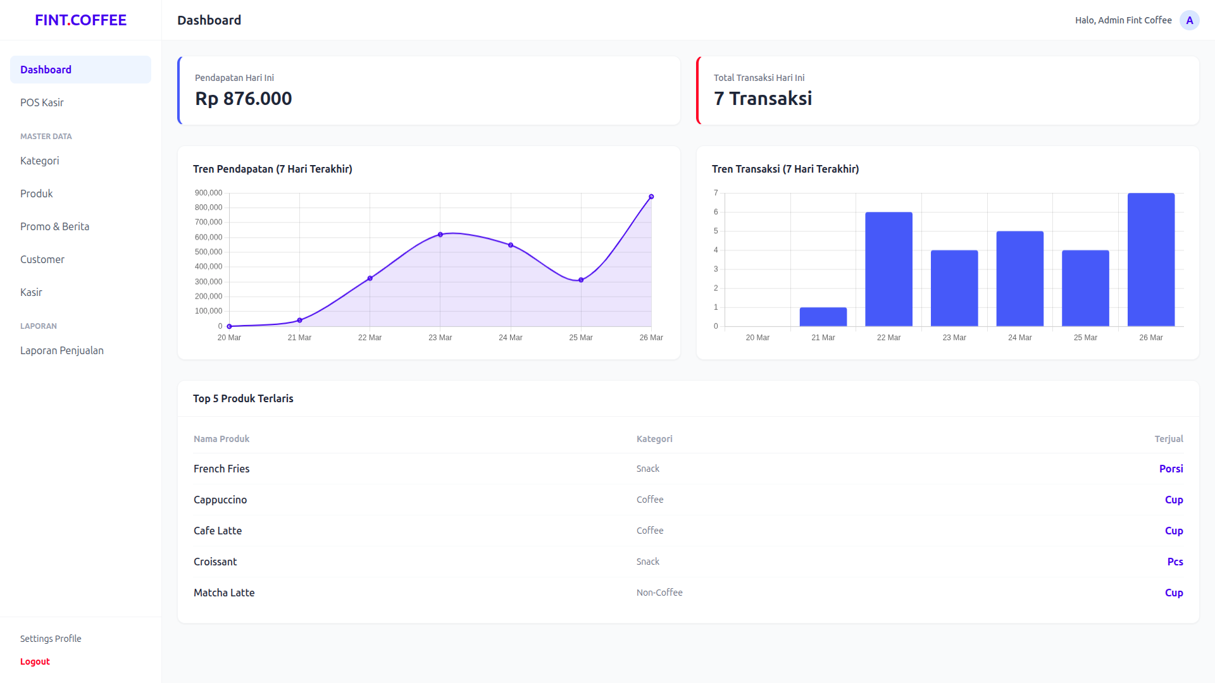Screen dimensions: 1215x683
Task: Open POS Kasir from sidebar
Action: pyautogui.click(x=80, y=102)
